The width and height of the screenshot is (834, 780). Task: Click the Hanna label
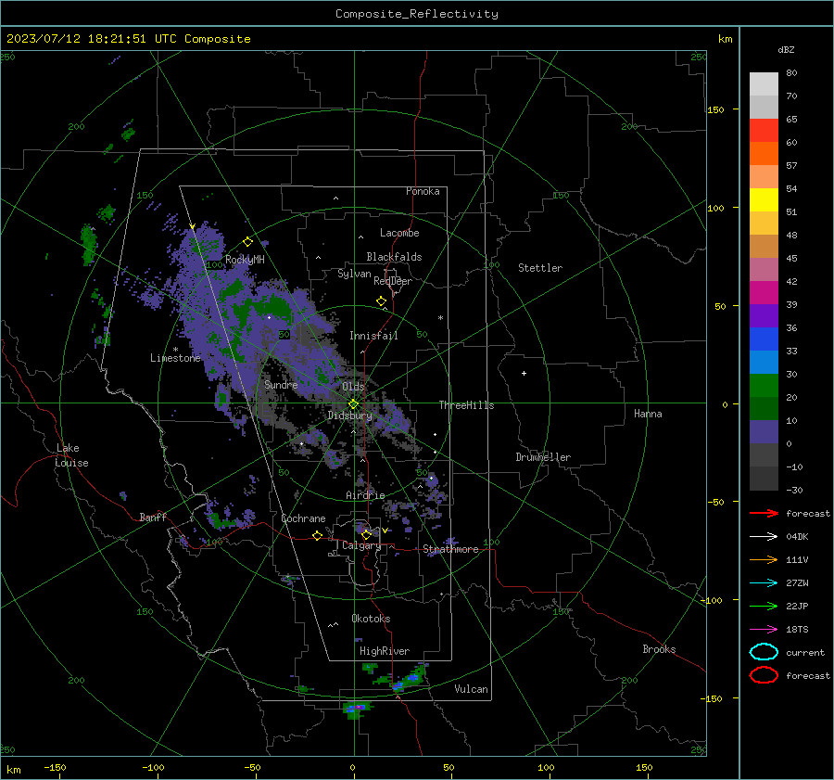point(648,414)
